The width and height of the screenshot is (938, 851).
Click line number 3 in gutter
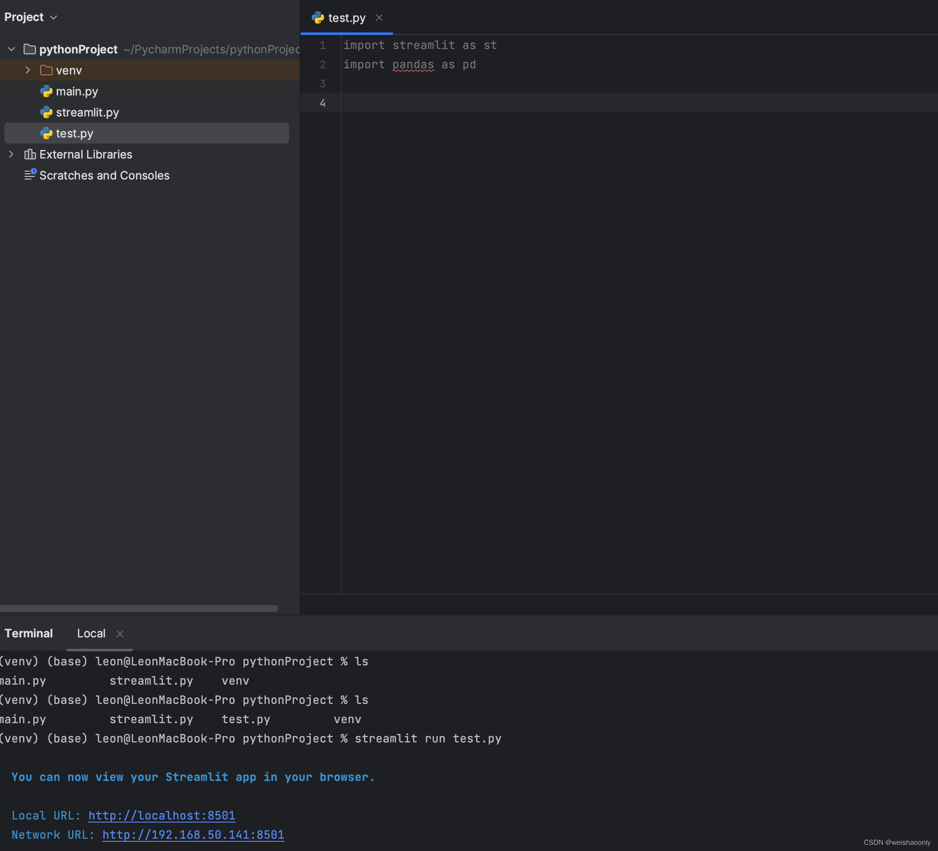click(322, 84)
